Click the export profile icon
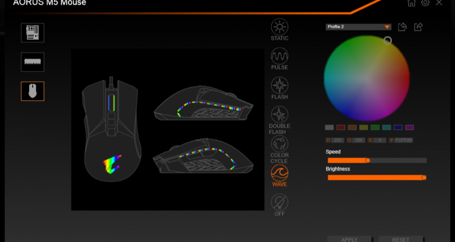 tap(418, 27)
